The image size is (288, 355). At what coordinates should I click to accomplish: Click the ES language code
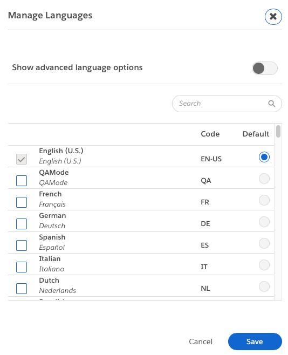(204, 245)
